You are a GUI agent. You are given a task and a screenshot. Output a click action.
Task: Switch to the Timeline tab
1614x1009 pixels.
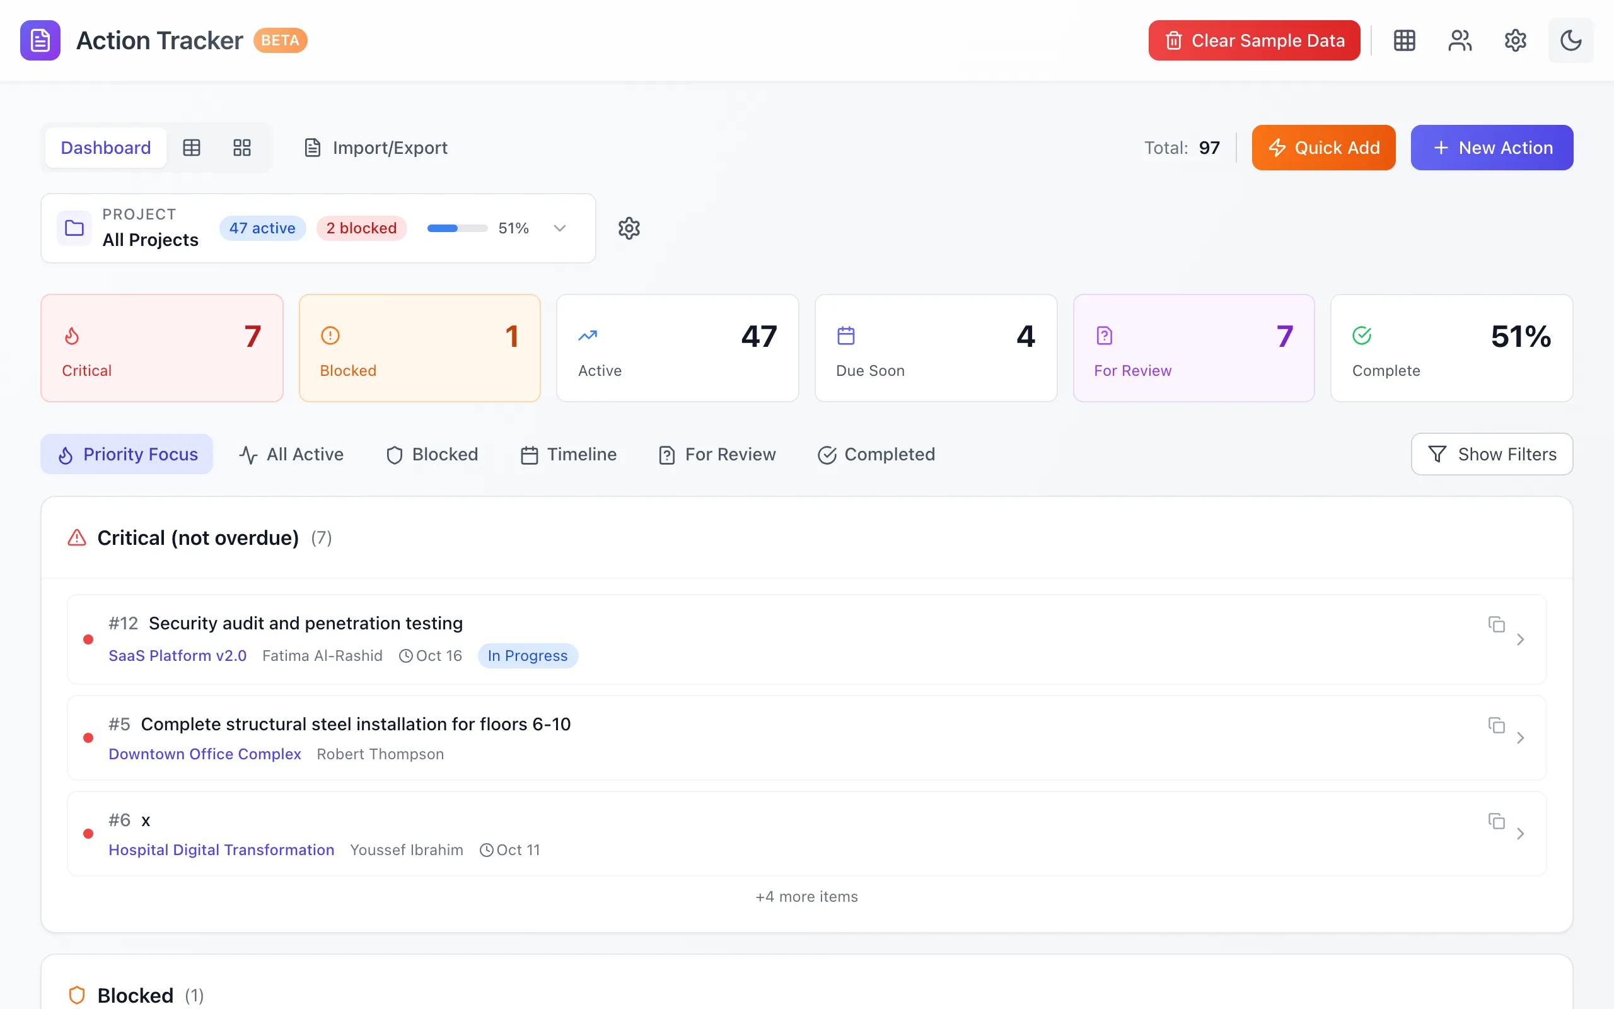pyautogui.click(x=568, y=455)
